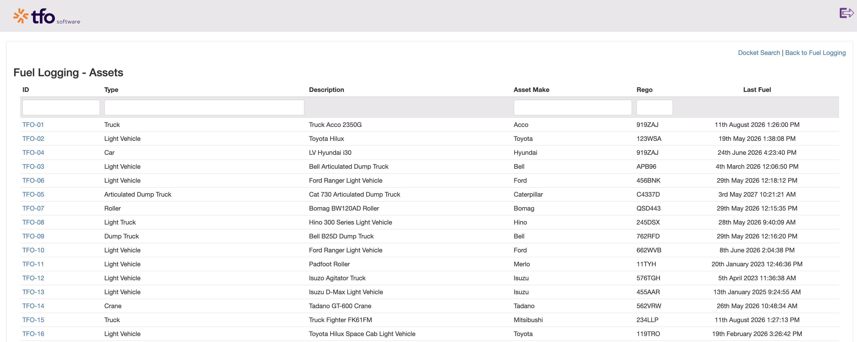Open asset TFO-07 Bomag Roller

tap(33, 208)
